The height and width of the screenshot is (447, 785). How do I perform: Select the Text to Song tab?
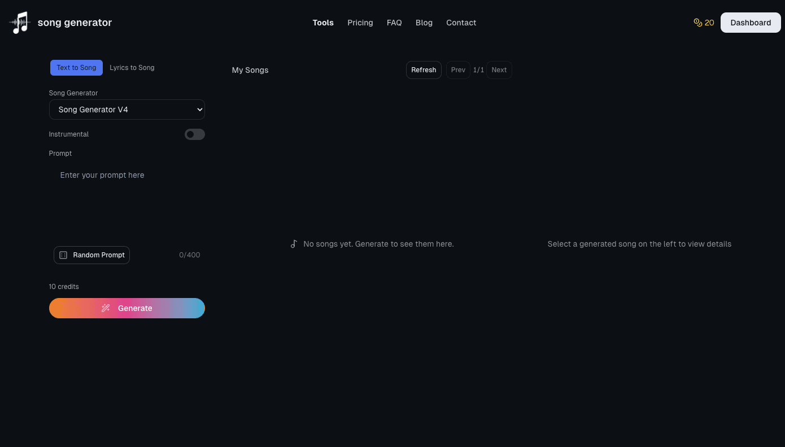tap(76, 68)
